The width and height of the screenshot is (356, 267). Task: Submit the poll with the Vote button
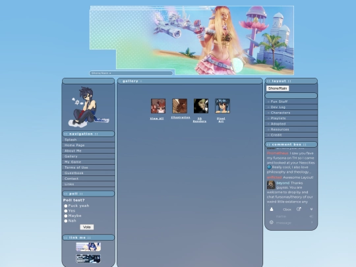pos(87,227)
